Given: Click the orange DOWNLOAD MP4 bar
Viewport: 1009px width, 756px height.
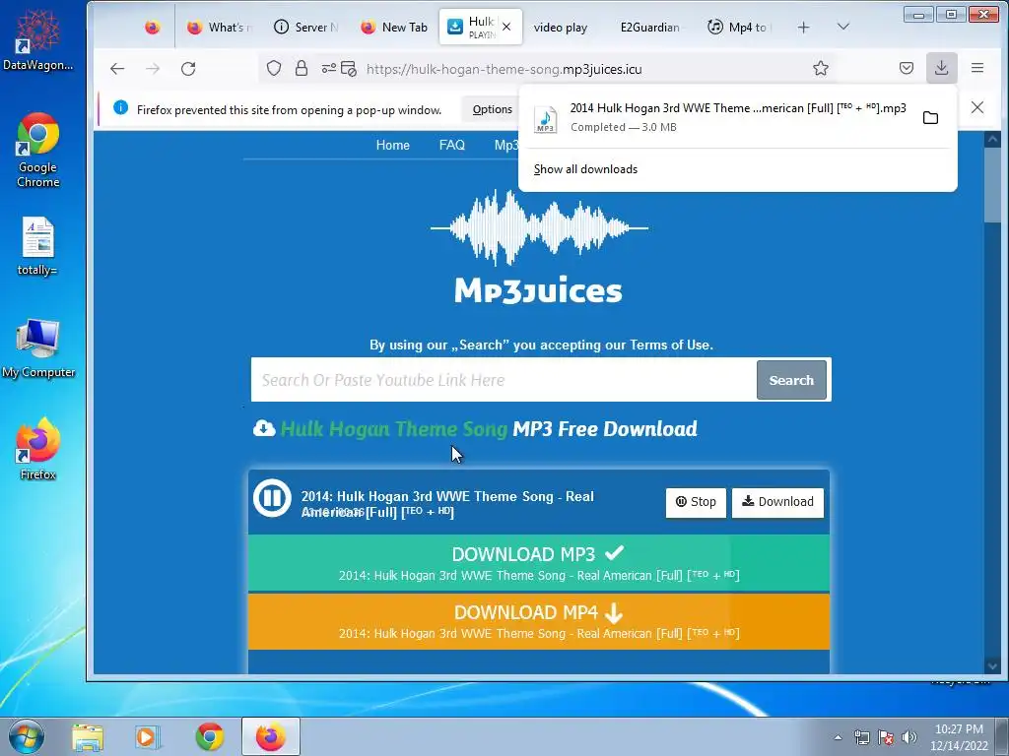Looking at the screenshot, I should (x=539, y=621).
